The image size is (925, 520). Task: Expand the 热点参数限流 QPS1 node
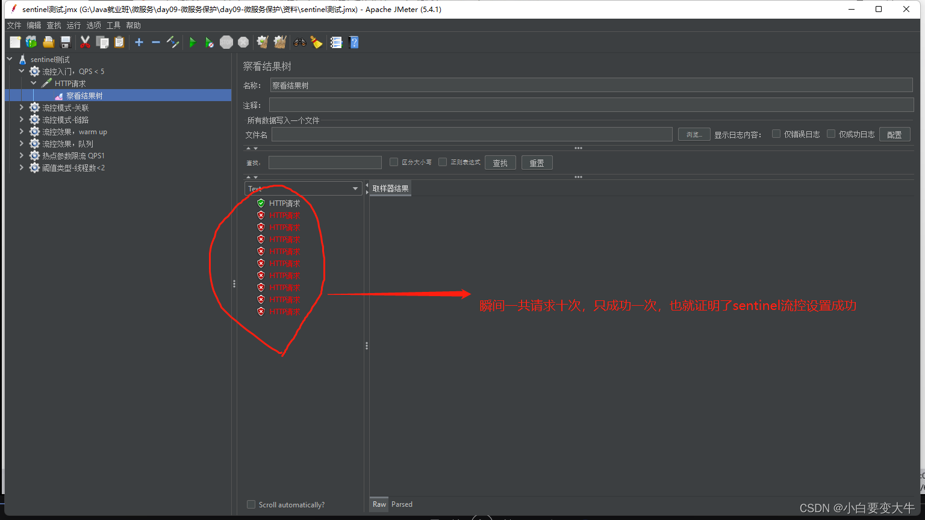tap(22, 155)
